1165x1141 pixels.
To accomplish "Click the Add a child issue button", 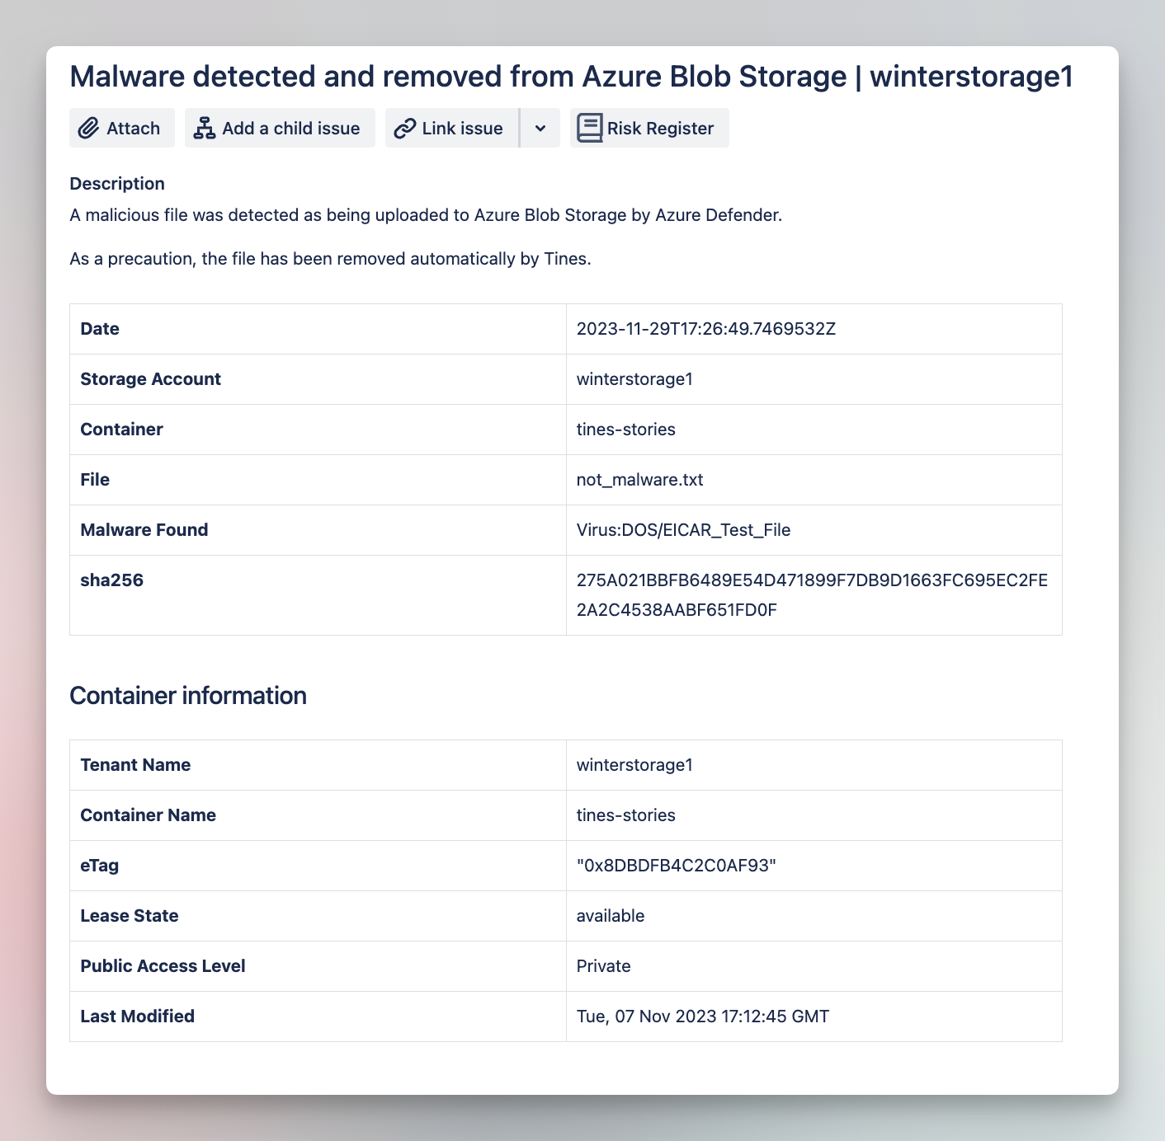I will 280,128.
